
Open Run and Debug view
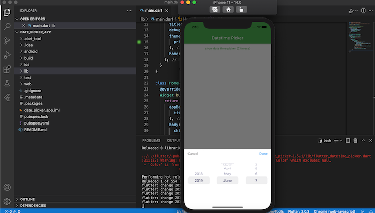[x=7, y=55]
